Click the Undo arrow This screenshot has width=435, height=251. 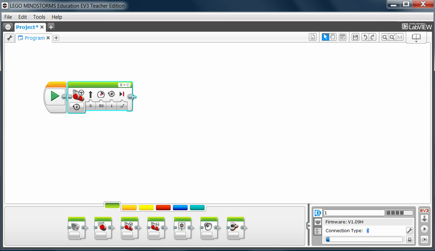tap(365, 37)
